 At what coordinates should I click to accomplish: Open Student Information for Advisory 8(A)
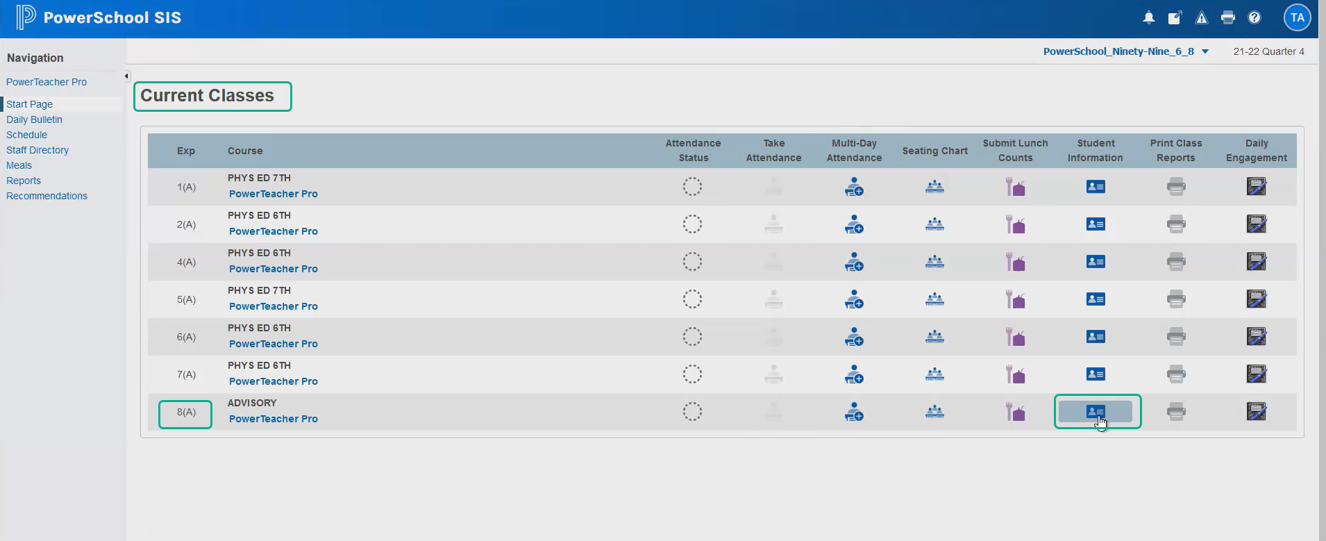point(1096,412)
